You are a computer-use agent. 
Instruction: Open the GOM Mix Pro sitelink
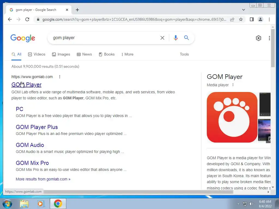(x=32, y=163)
